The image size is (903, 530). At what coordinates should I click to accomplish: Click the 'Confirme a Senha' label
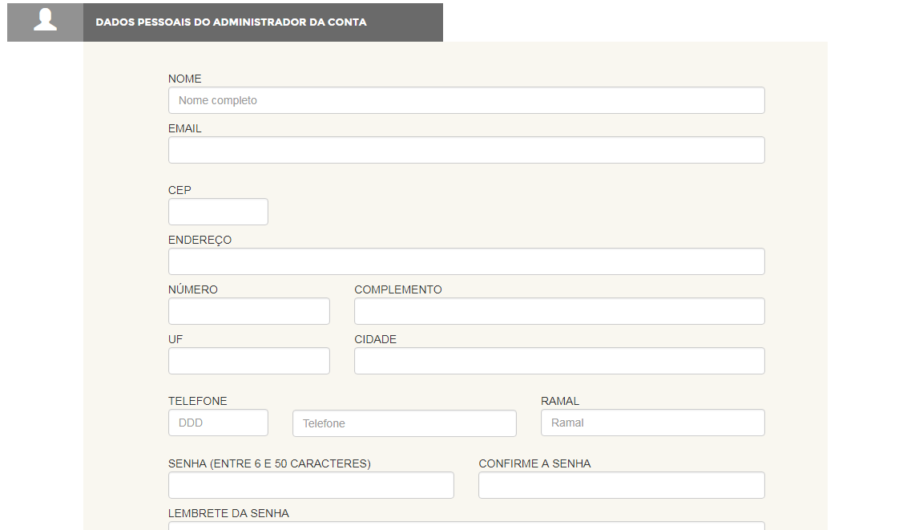534,463
